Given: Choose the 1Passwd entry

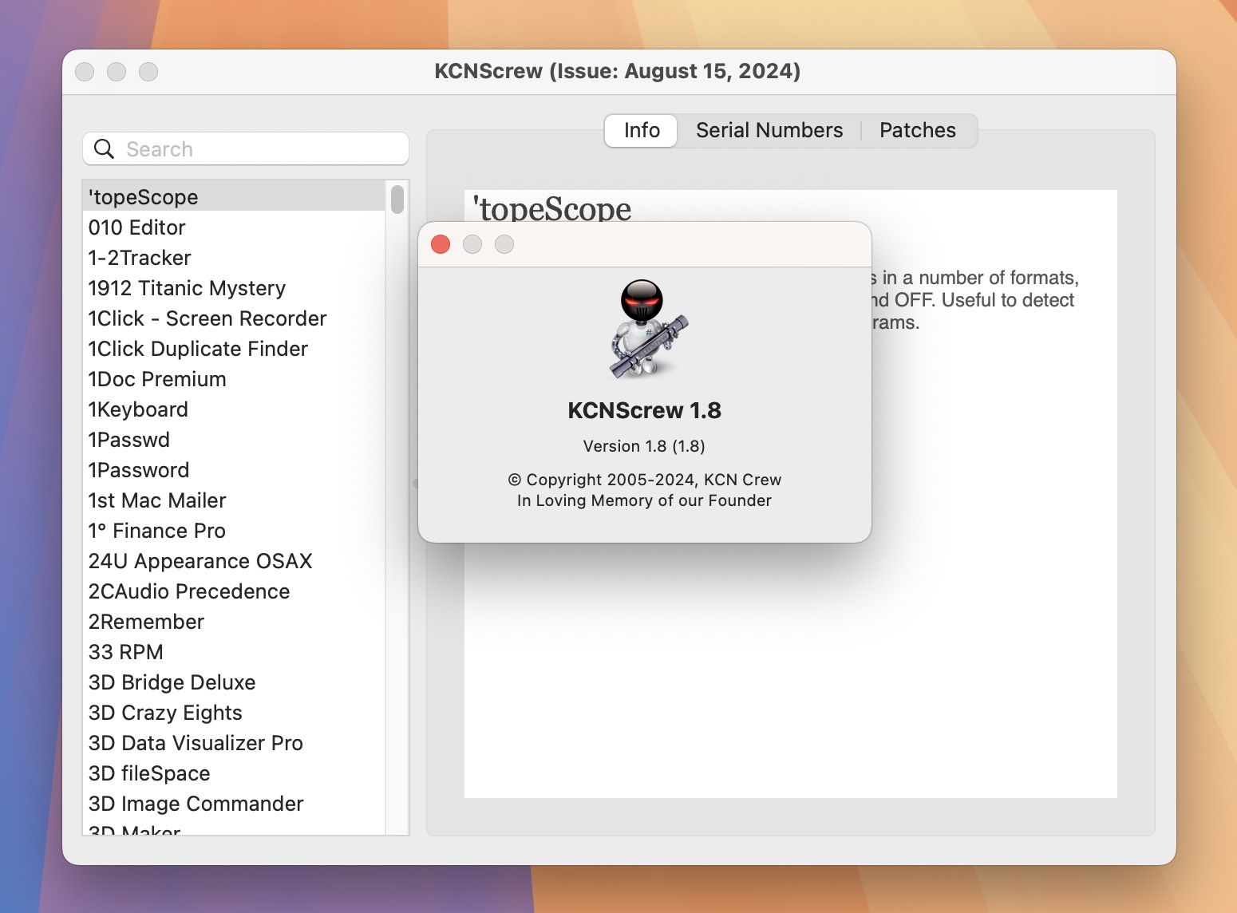Looking at the screenshot, I should coord(234,440).
